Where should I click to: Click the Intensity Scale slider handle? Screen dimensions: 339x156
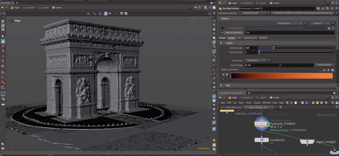click(x=274, y=48)
